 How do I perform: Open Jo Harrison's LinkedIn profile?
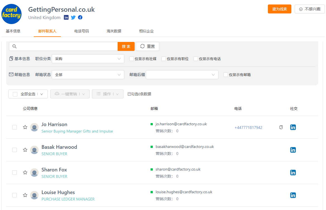pyautogui.click(x=293, y=127)
